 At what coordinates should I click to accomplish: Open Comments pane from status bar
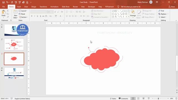tap(123, 99)
